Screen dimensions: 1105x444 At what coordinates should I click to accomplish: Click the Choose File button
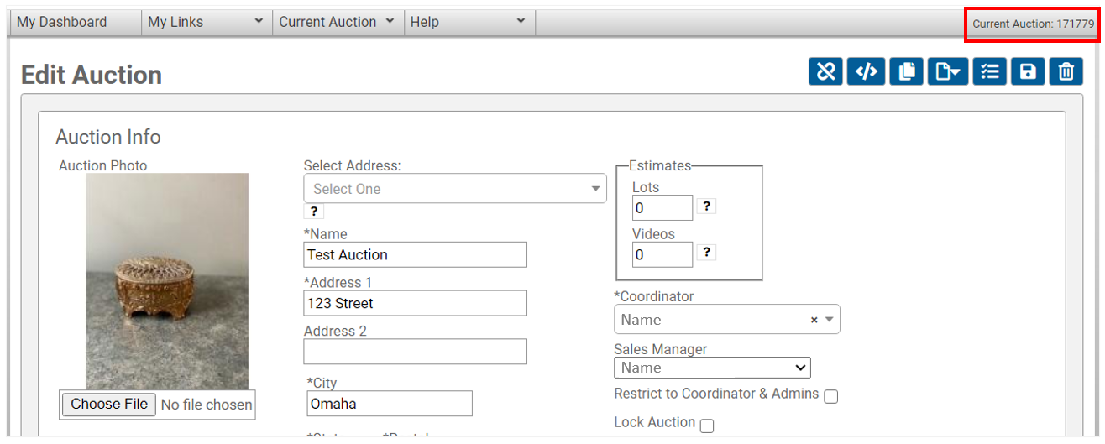point(109,405)
